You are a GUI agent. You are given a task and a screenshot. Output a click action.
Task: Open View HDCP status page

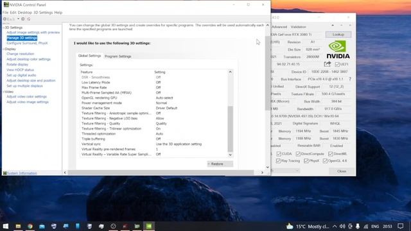pyautogui.click(x=20, y=70)
